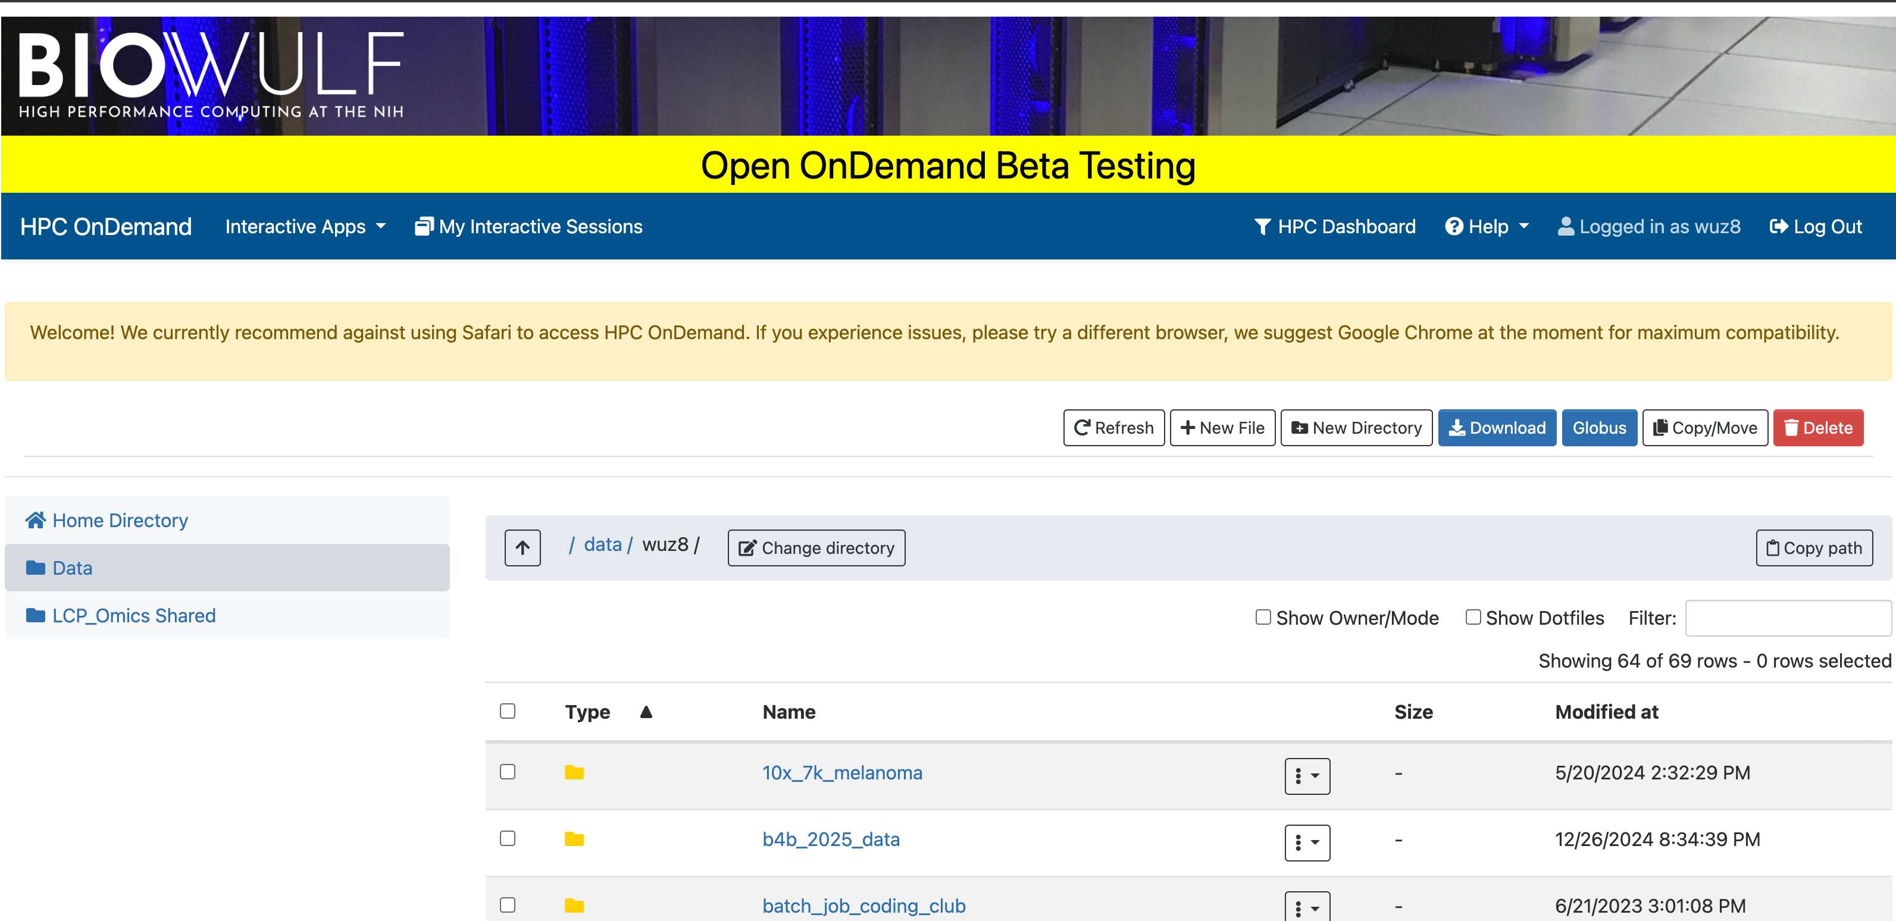Toggle the Show Dotfiles checkbox

[x=1472, y=617]
